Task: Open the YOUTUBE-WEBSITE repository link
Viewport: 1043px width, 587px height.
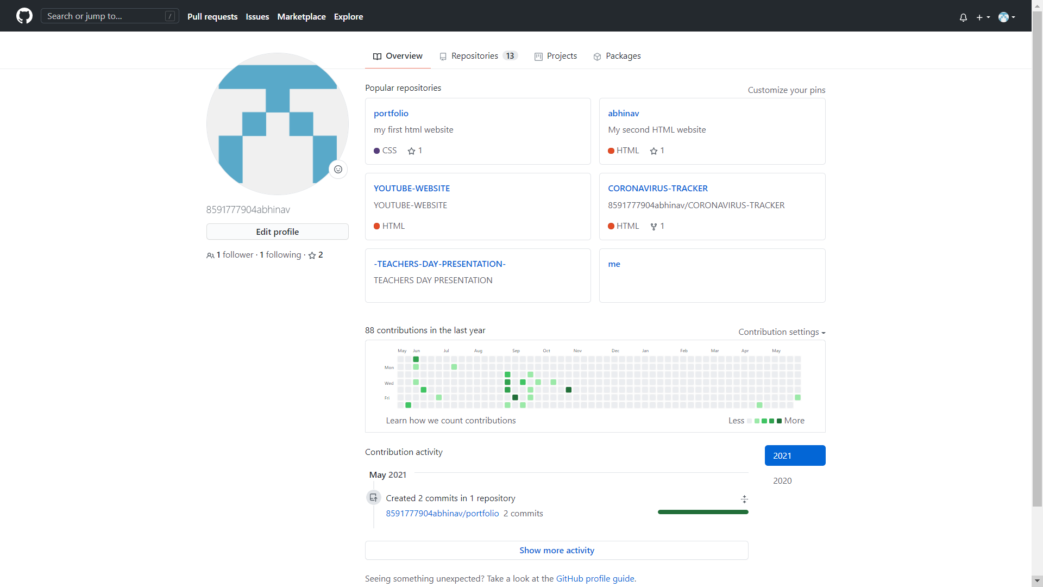Action: click(x=411, y=188)
